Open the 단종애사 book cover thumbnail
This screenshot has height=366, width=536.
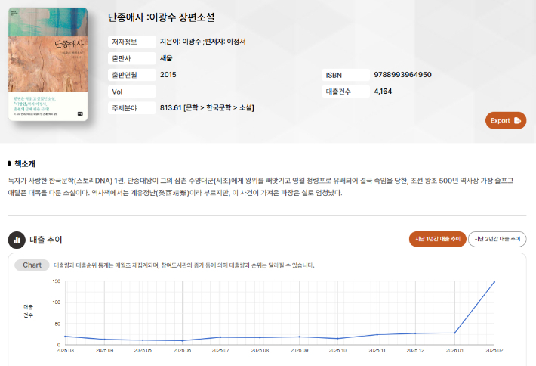[x=48, y=64]
